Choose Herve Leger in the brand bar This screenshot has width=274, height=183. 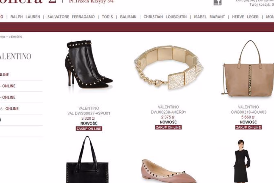coord(245,17)
